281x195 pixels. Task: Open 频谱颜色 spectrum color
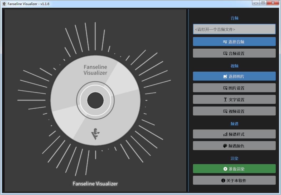point(234,146)
